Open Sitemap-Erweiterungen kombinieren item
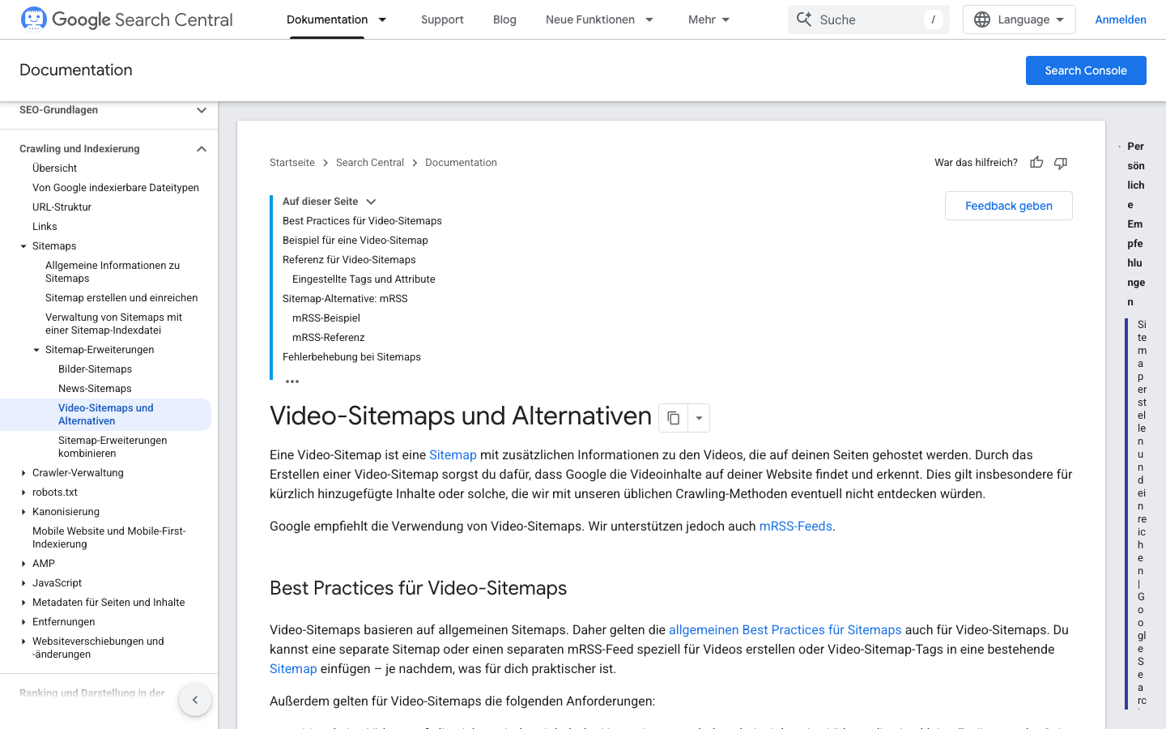 pos(113,447)
